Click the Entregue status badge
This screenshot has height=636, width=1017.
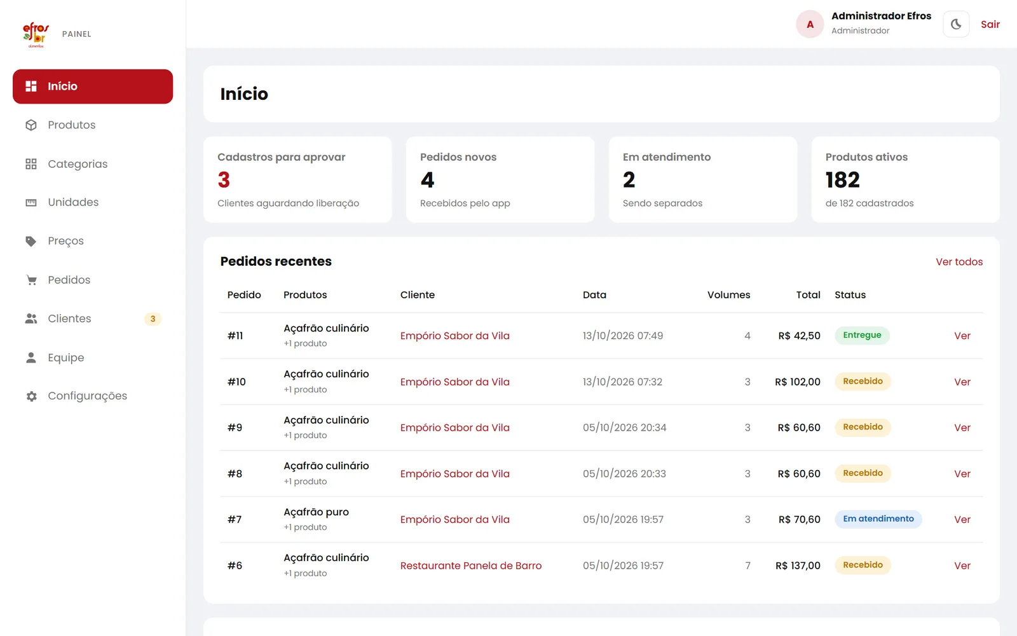click(x=862, y=335)
